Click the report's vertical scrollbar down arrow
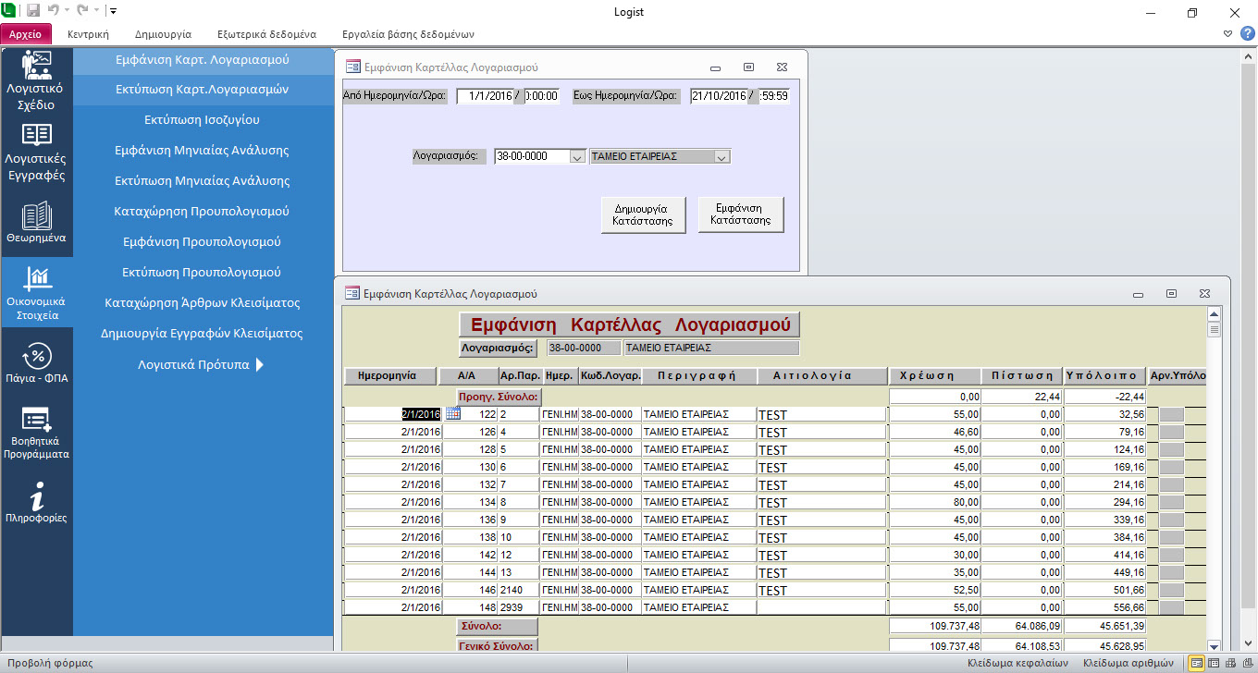Viewport: 1258px width, 673px height. coord(1214,645)
